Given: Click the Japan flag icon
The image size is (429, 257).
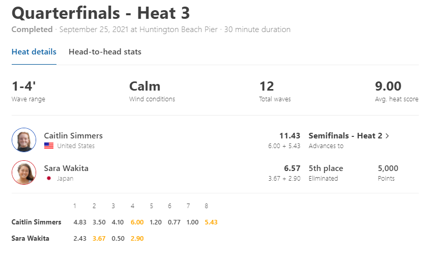Looking at the screenshot, I should point(49,179).
